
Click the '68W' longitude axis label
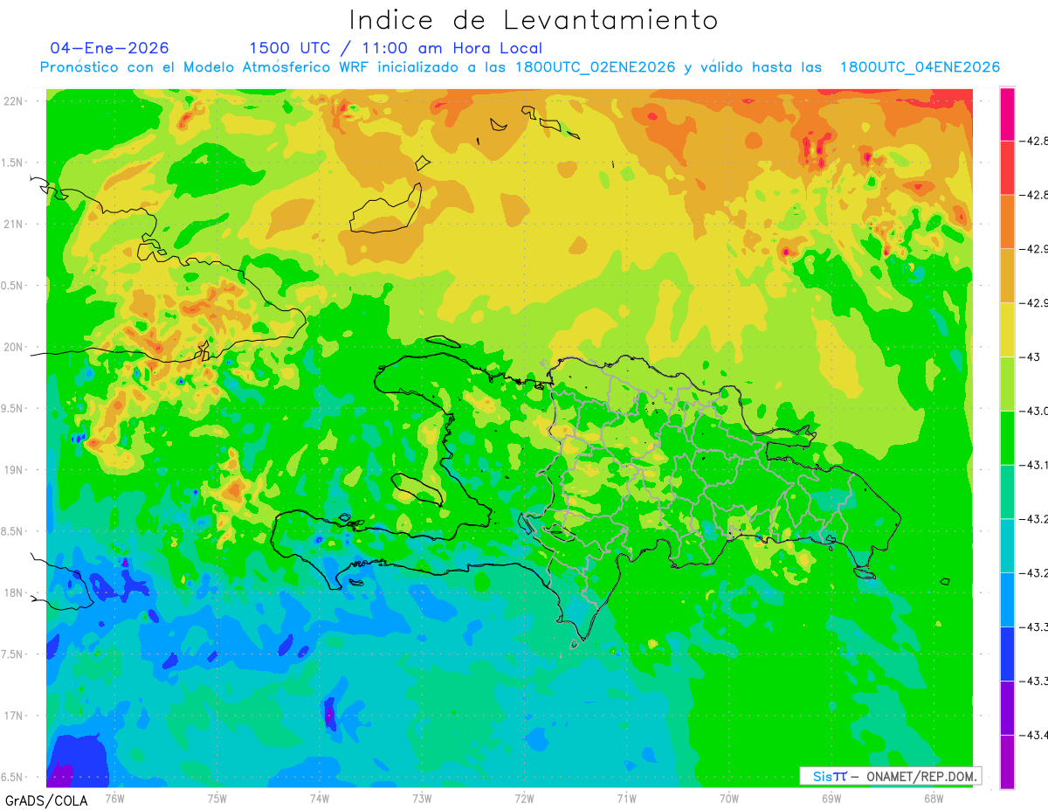point(934,799)
